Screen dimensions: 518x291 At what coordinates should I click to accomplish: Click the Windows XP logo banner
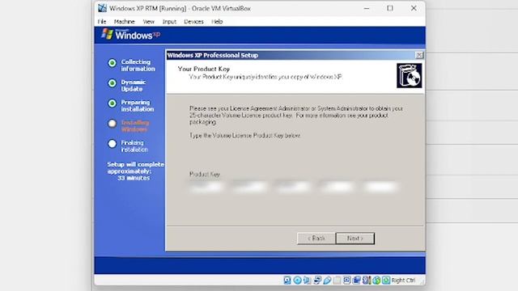(131, 34)
